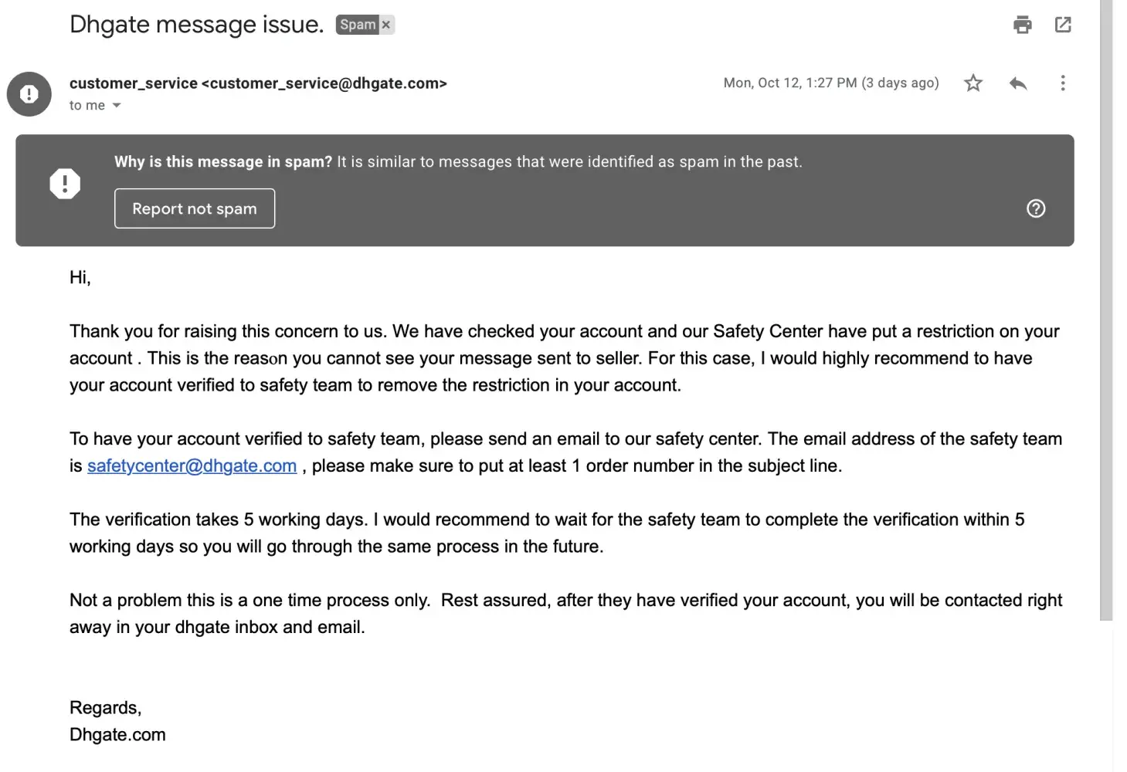Remove the Spam label with its X

click(x=386, y=25)
